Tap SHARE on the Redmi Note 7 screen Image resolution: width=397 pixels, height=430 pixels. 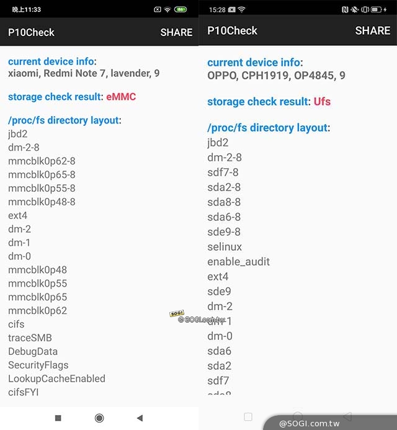(x=176, y=32)
